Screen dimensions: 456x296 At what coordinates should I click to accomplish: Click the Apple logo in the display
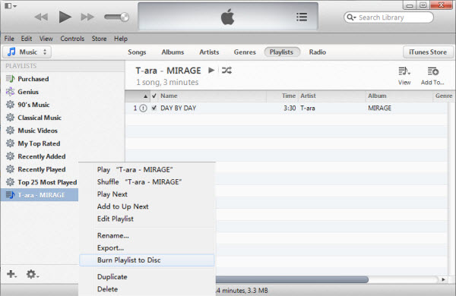click(227, 17)
